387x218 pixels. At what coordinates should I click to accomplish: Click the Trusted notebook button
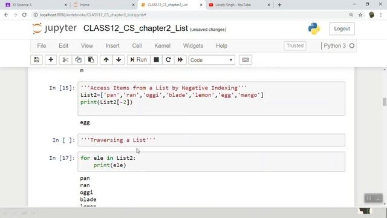[x=295, y=46]
